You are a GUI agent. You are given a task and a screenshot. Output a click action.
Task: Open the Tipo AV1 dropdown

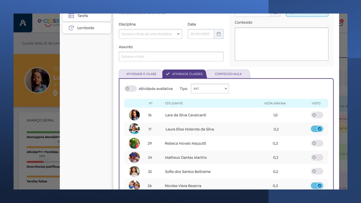[x=210, y=89]
